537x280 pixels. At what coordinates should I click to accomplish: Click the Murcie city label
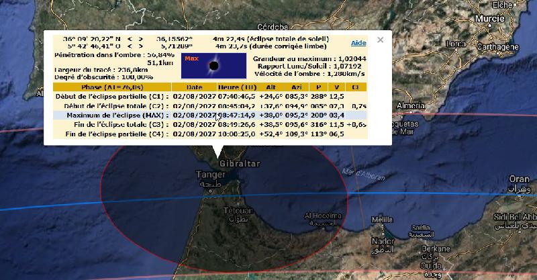(490, 19)
